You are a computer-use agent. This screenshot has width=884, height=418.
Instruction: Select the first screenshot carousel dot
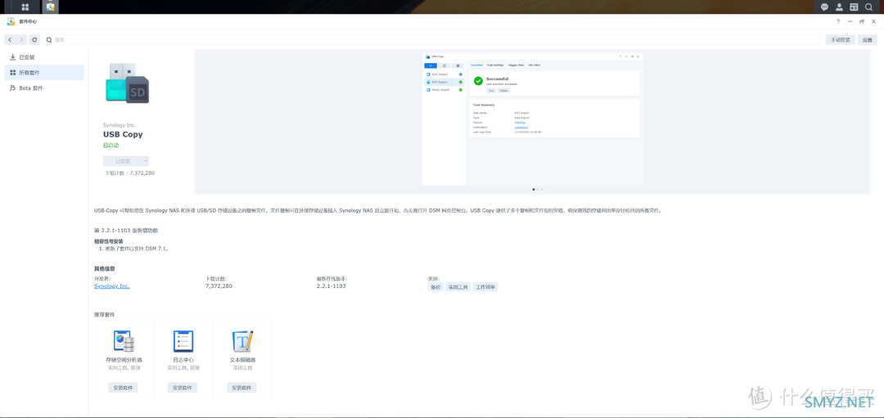coord(534,190)
